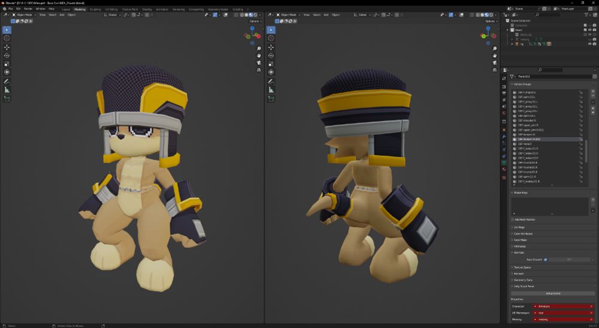This screenshot has width=599, height=328.
Task: Collapse the Shape Keys panel
Action: pos(519,192)
